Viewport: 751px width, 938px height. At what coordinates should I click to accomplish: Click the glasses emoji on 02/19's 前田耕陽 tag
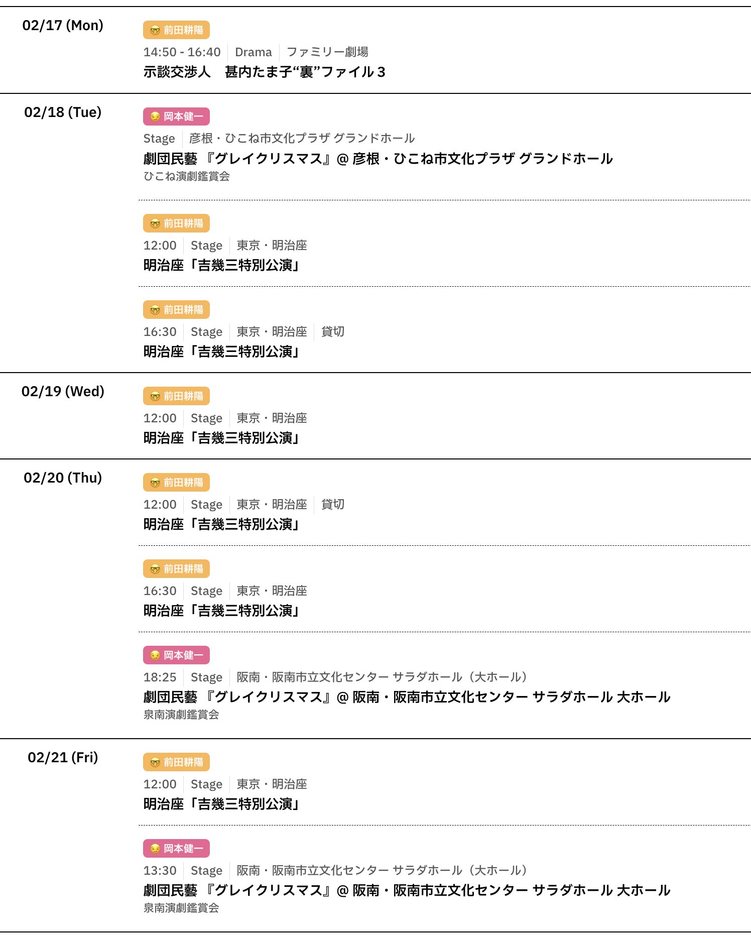(155, 396)
